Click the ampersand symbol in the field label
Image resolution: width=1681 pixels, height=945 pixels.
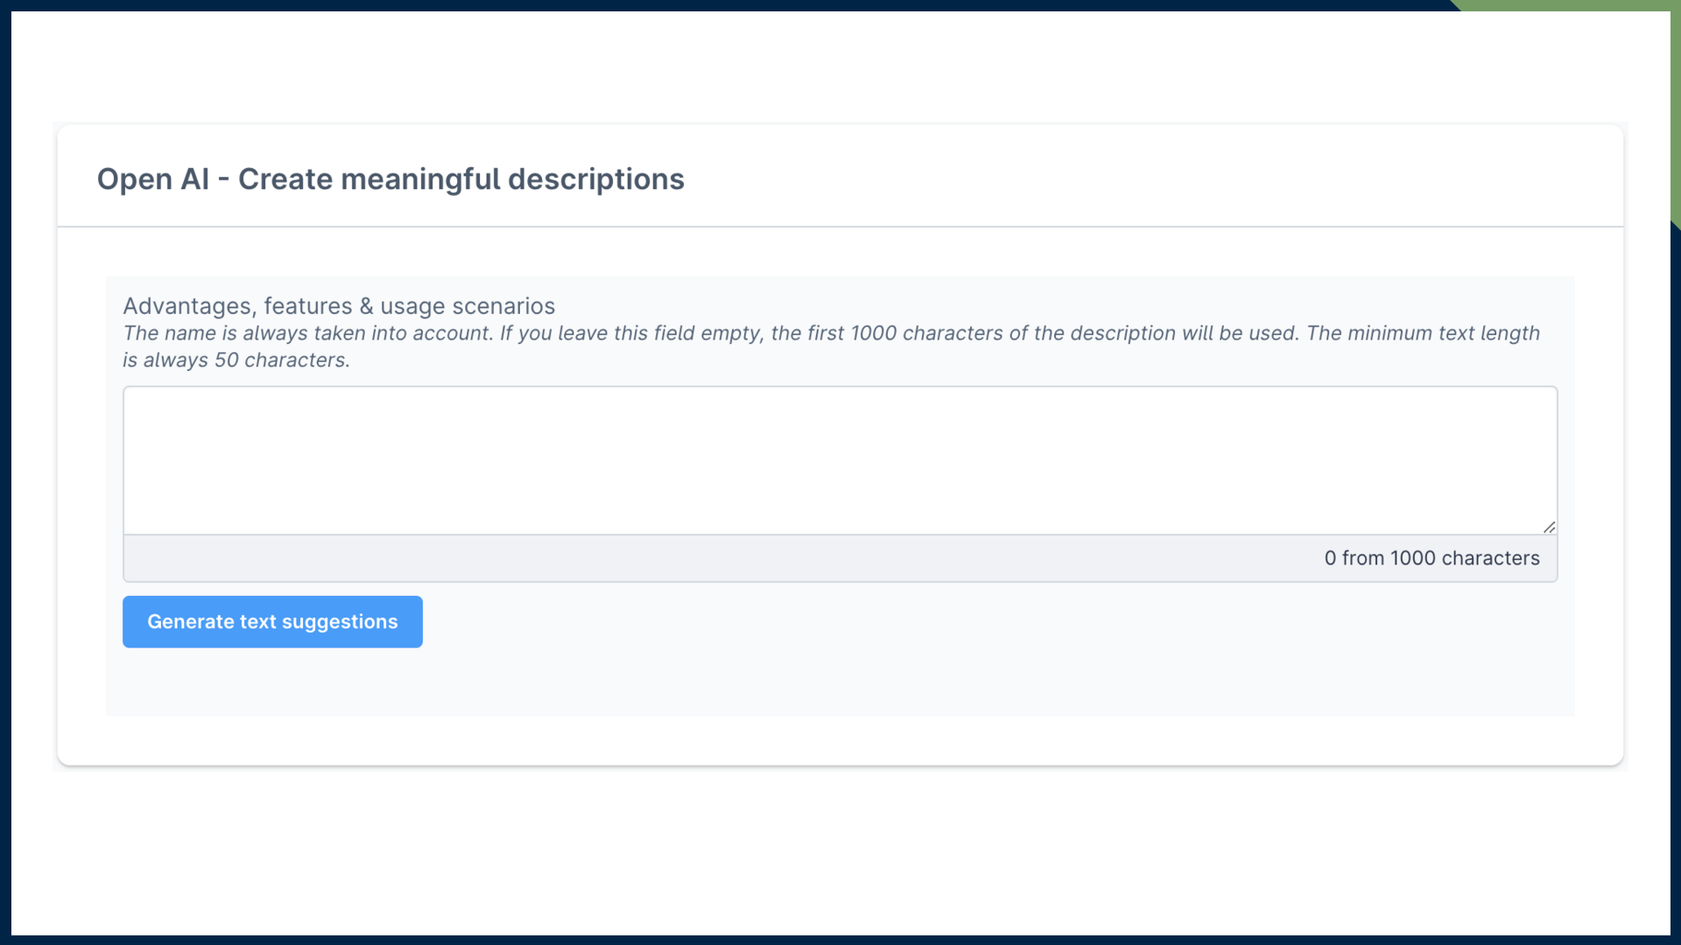pos(366,306)
